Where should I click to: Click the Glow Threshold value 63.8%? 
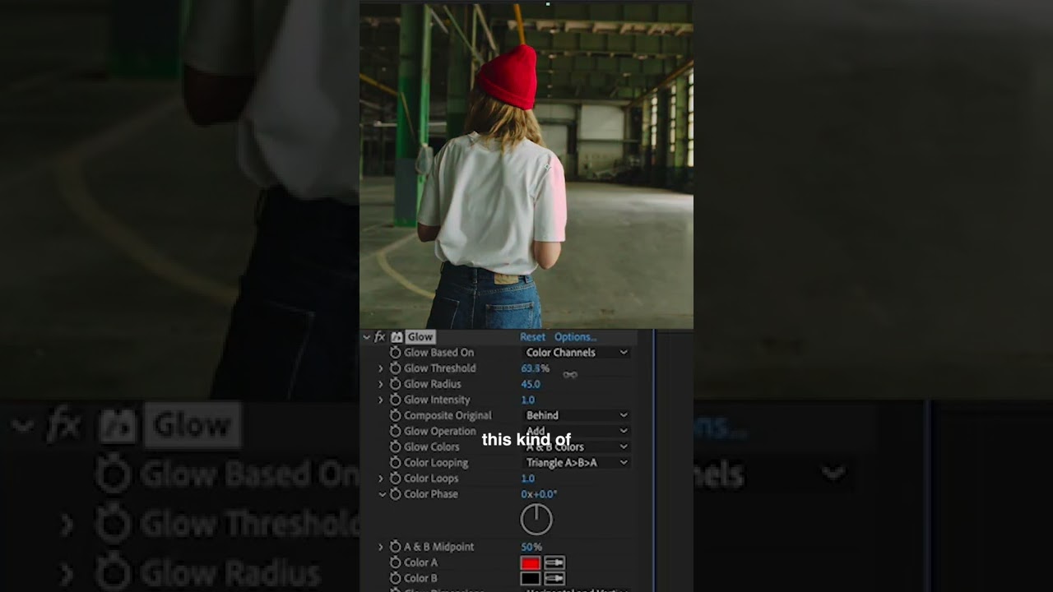(x=535, y=368)
